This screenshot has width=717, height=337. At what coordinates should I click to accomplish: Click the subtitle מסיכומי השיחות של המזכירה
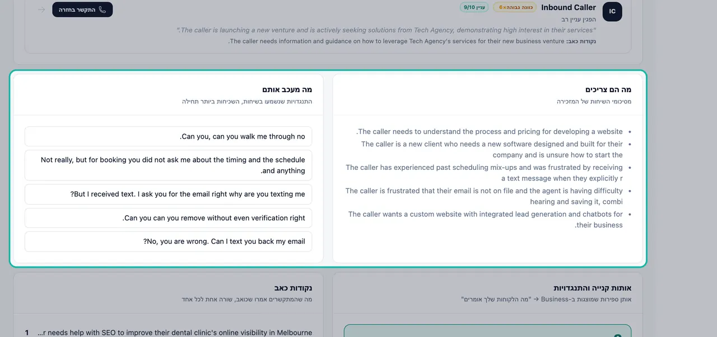pyautogui.click(x=594, y=102)
